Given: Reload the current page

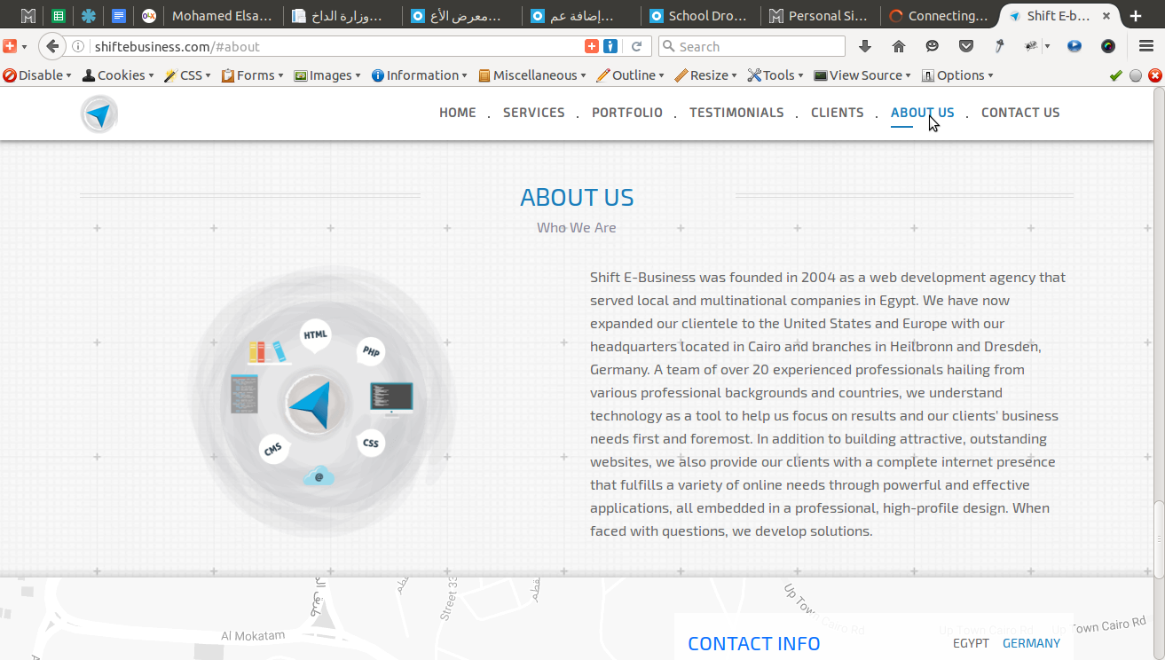Looking at the screenshot, I should coord(636,46).
